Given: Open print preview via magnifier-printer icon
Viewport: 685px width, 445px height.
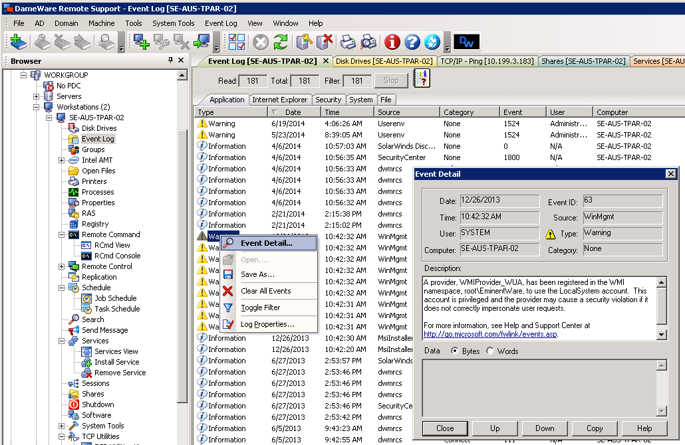Looking at the screenshot, I should click(x=368, y=42).
